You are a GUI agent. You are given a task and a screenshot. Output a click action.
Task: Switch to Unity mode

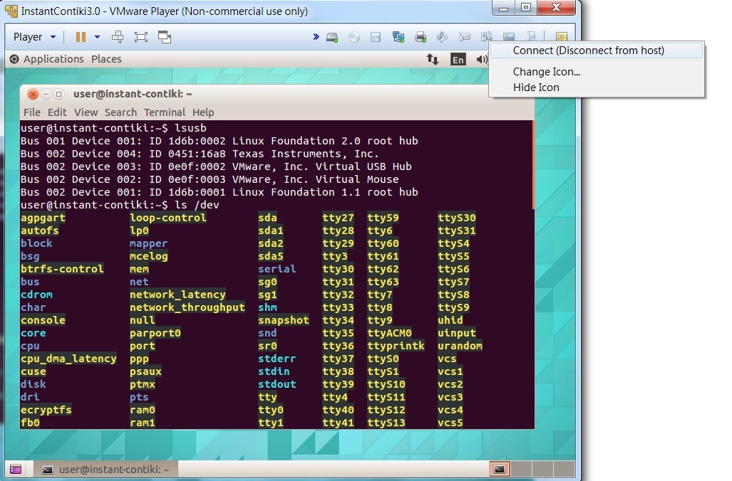point(165,37)
